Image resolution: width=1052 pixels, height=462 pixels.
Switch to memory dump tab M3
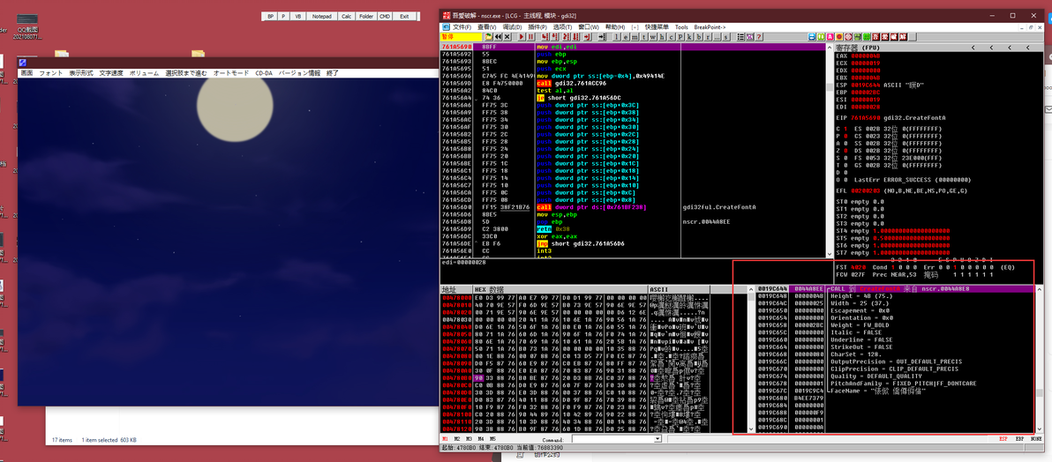[x=470, y=438]
